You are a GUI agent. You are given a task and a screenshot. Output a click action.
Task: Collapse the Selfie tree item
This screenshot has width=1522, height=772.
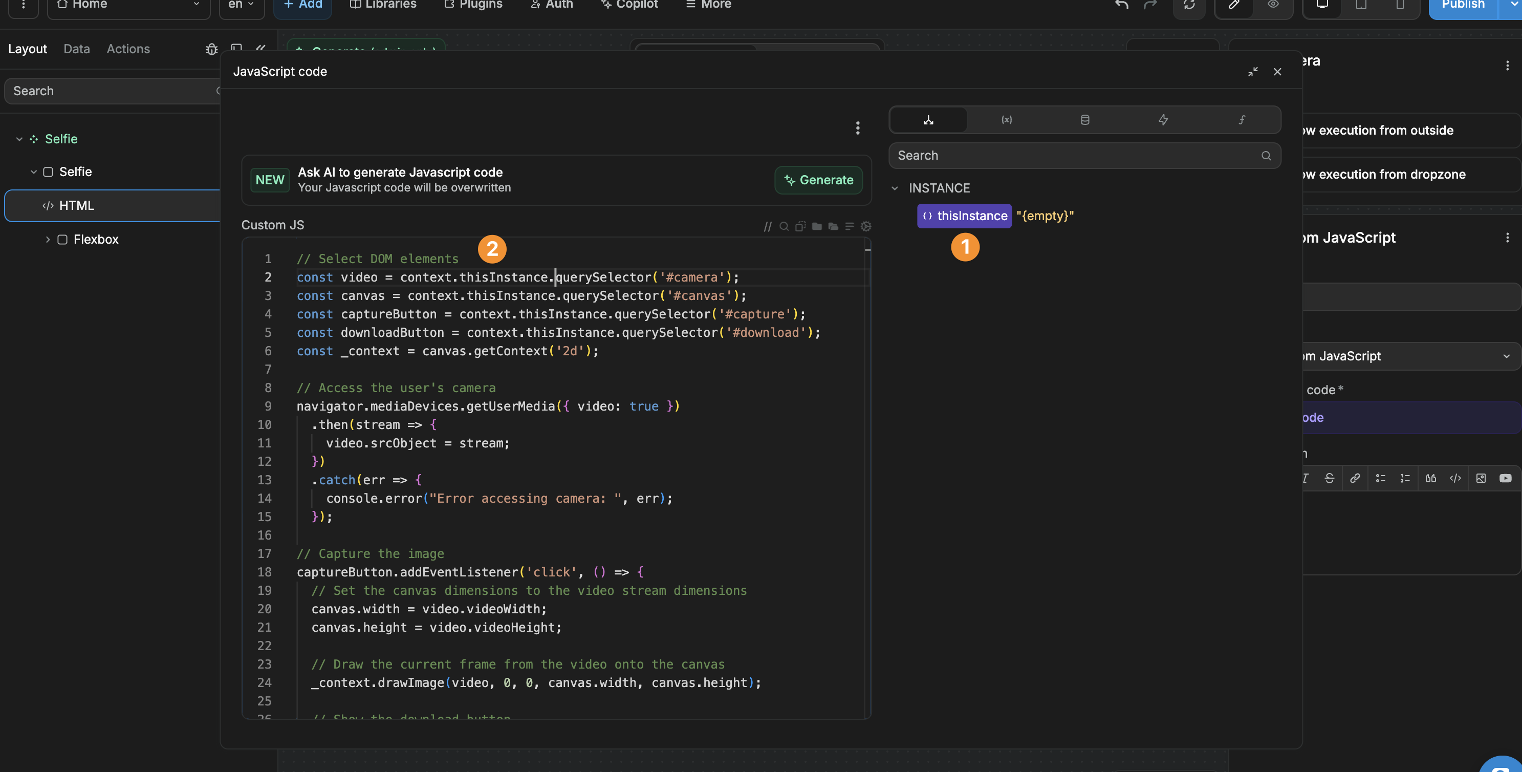point(18,139)
